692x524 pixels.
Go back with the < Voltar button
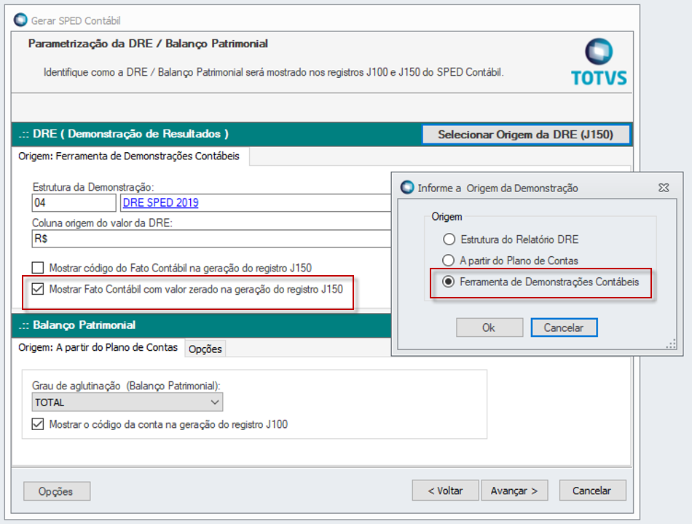point(445,491)
